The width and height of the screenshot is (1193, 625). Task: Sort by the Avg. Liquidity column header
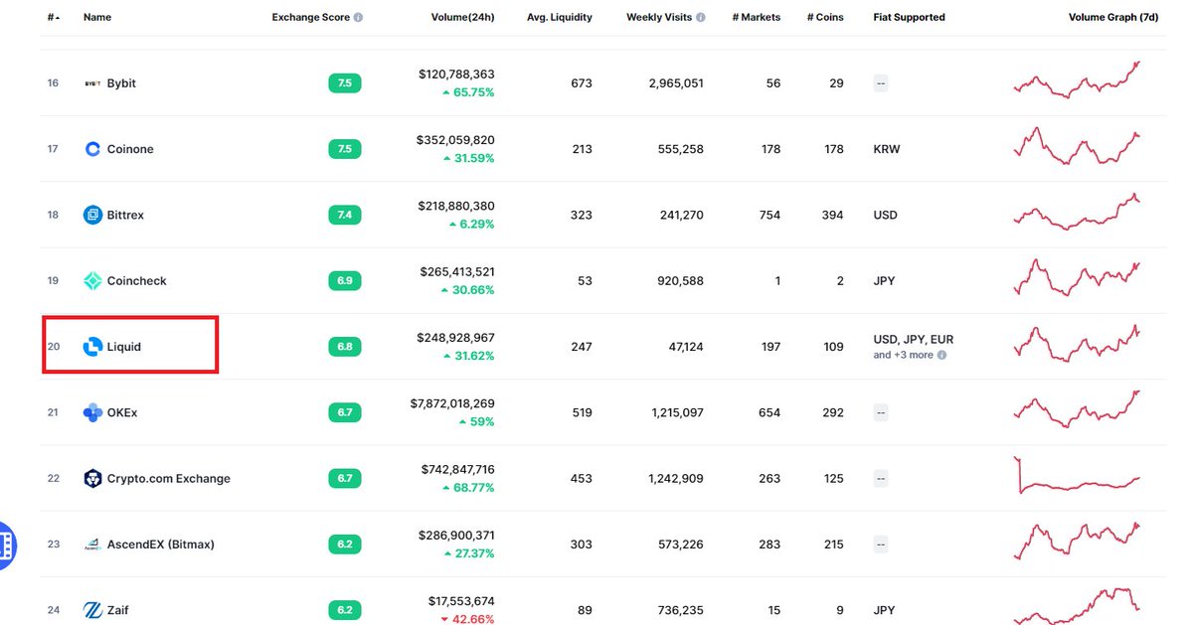click(x=560, y=17)
